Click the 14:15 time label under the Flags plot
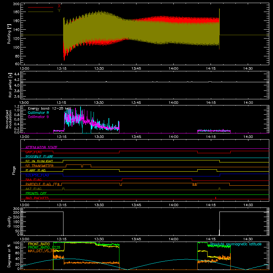This screenshot has width=273, height=273. (211, 205)
